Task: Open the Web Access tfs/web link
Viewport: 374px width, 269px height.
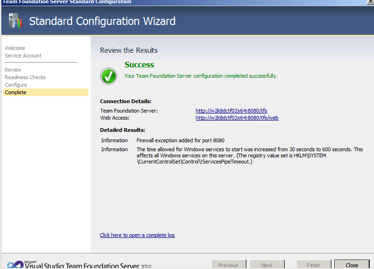Action: pos(237,118)
